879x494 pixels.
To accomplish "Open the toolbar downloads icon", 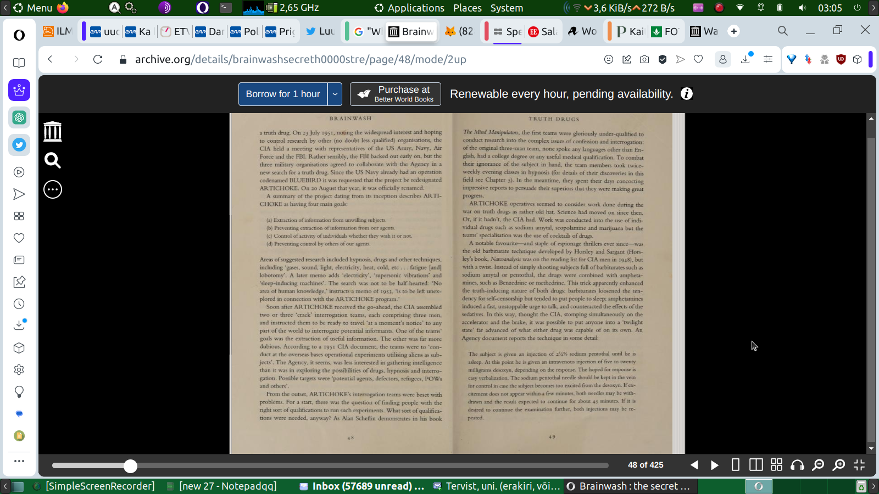I will click(x=746, y=59).
